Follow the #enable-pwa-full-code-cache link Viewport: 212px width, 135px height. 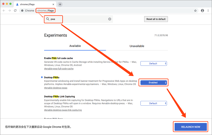coord(59,69)
